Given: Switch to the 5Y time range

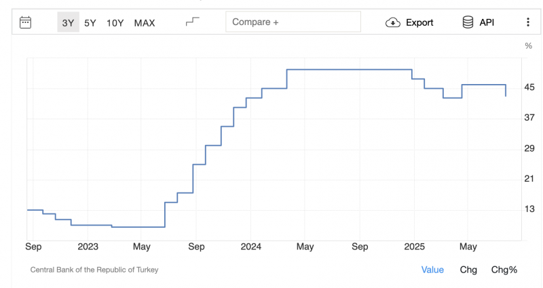Looking at the screenshot, I should click(90, 22).
